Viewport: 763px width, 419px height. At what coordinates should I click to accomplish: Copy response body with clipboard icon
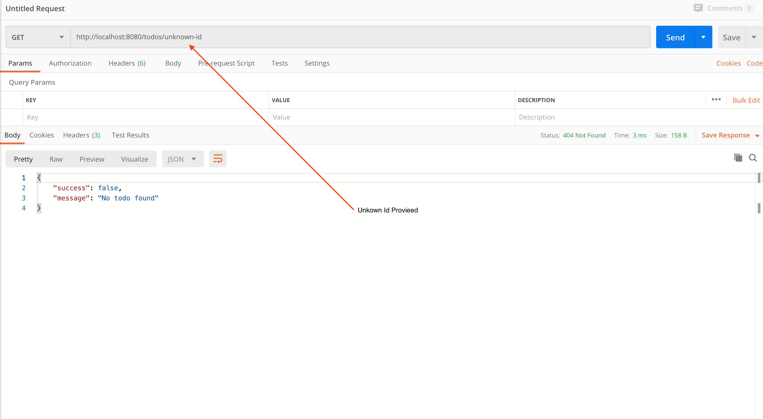click(738, 158)
